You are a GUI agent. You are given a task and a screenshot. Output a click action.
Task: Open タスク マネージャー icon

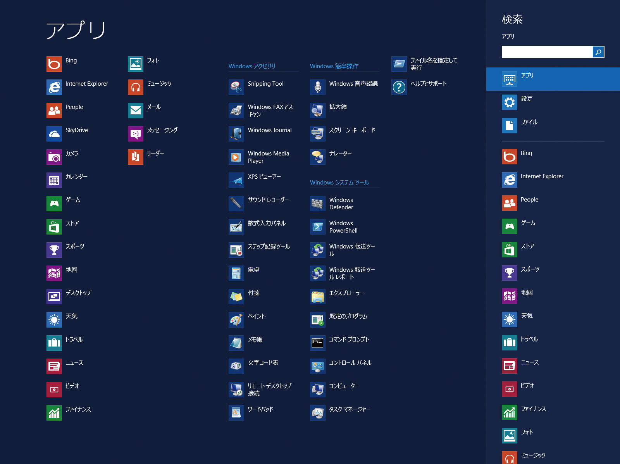pos(317,413)
